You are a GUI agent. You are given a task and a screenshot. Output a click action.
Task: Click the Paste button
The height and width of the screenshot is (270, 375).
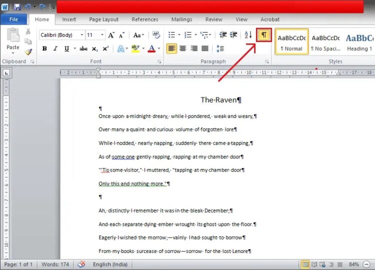pyautogui.click(x=13, y=40)
